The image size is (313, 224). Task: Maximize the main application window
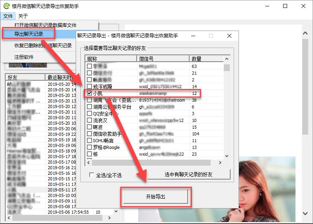click(x=285, y=6)
